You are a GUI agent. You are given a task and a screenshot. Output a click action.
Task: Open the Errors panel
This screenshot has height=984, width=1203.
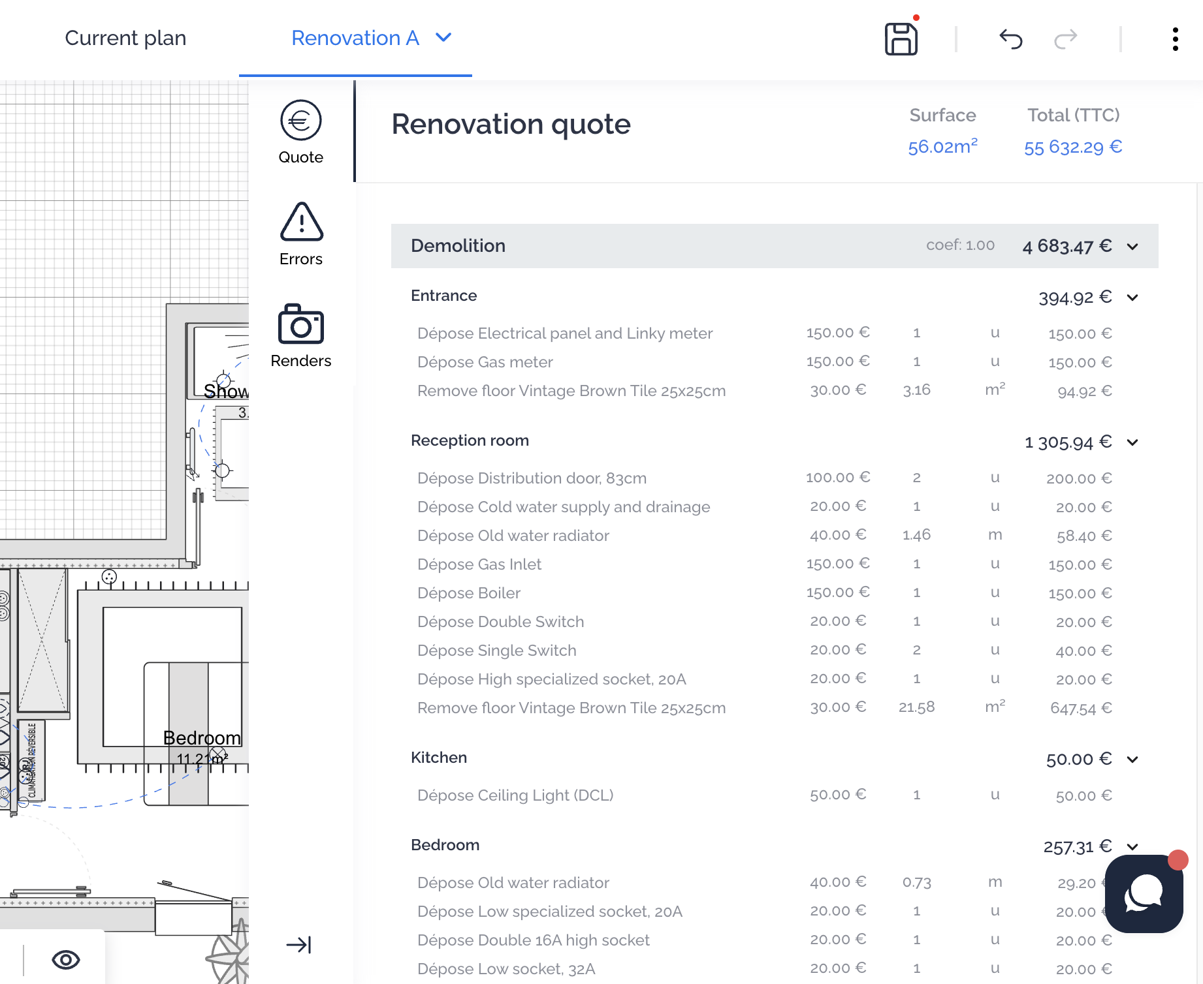301,234
